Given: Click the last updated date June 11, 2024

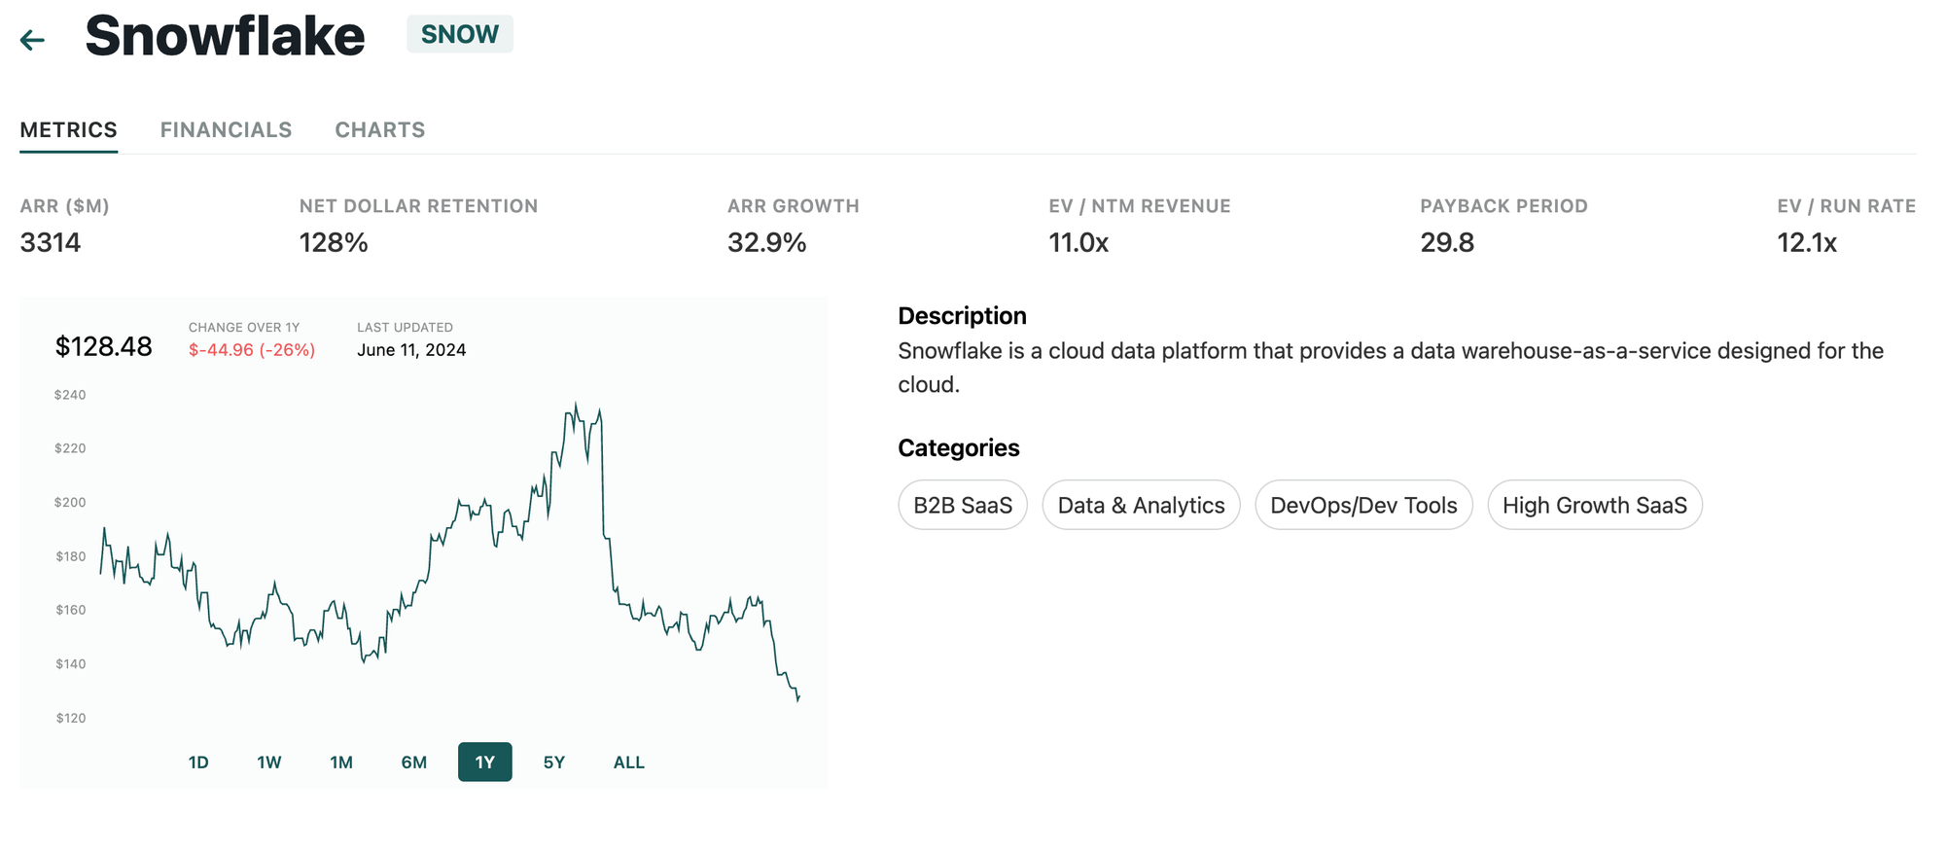Looking at the screenshot, I should [411, 350].
